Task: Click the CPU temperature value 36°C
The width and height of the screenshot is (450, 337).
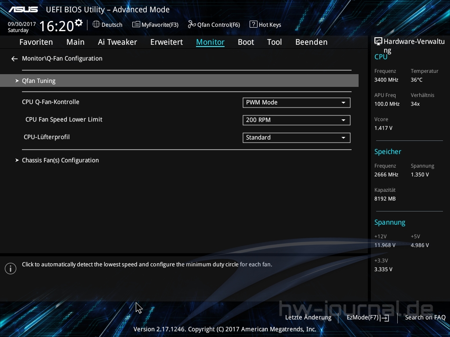Action: pyautogui.click(x=417, y=80)
